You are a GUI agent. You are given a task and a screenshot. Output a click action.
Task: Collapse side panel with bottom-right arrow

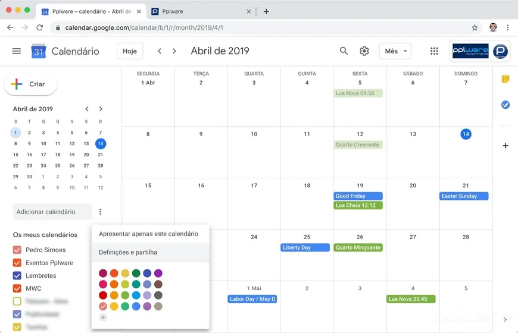tap(505, 319)
